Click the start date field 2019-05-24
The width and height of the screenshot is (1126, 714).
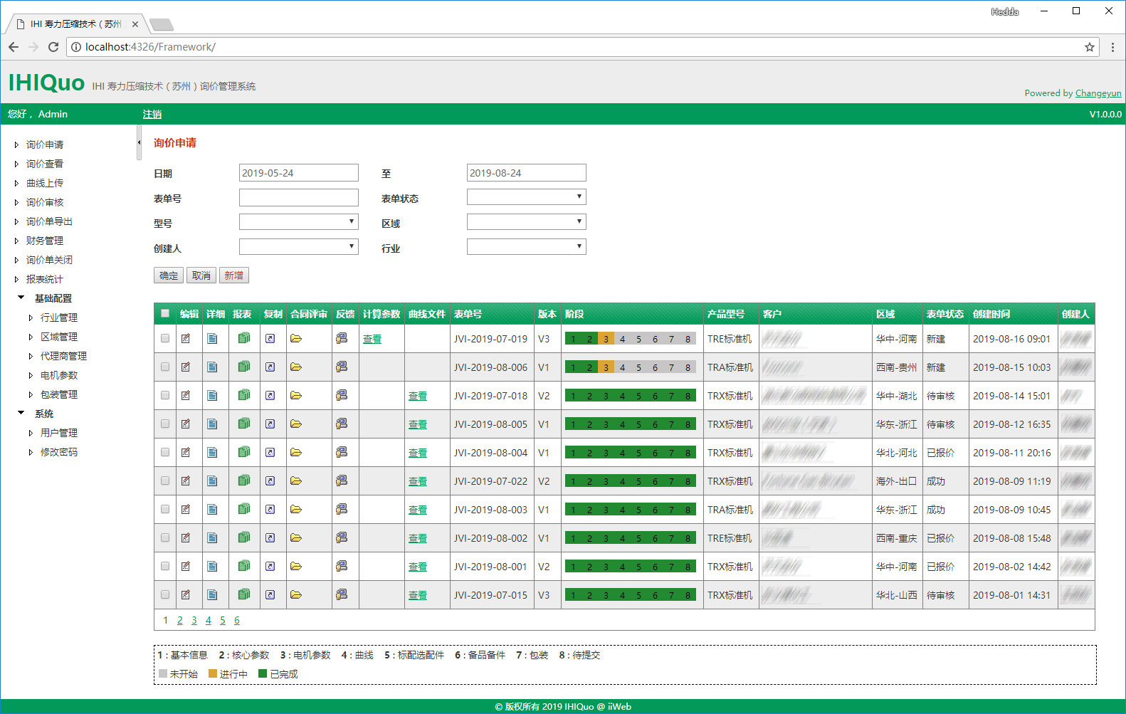(299, 173)
